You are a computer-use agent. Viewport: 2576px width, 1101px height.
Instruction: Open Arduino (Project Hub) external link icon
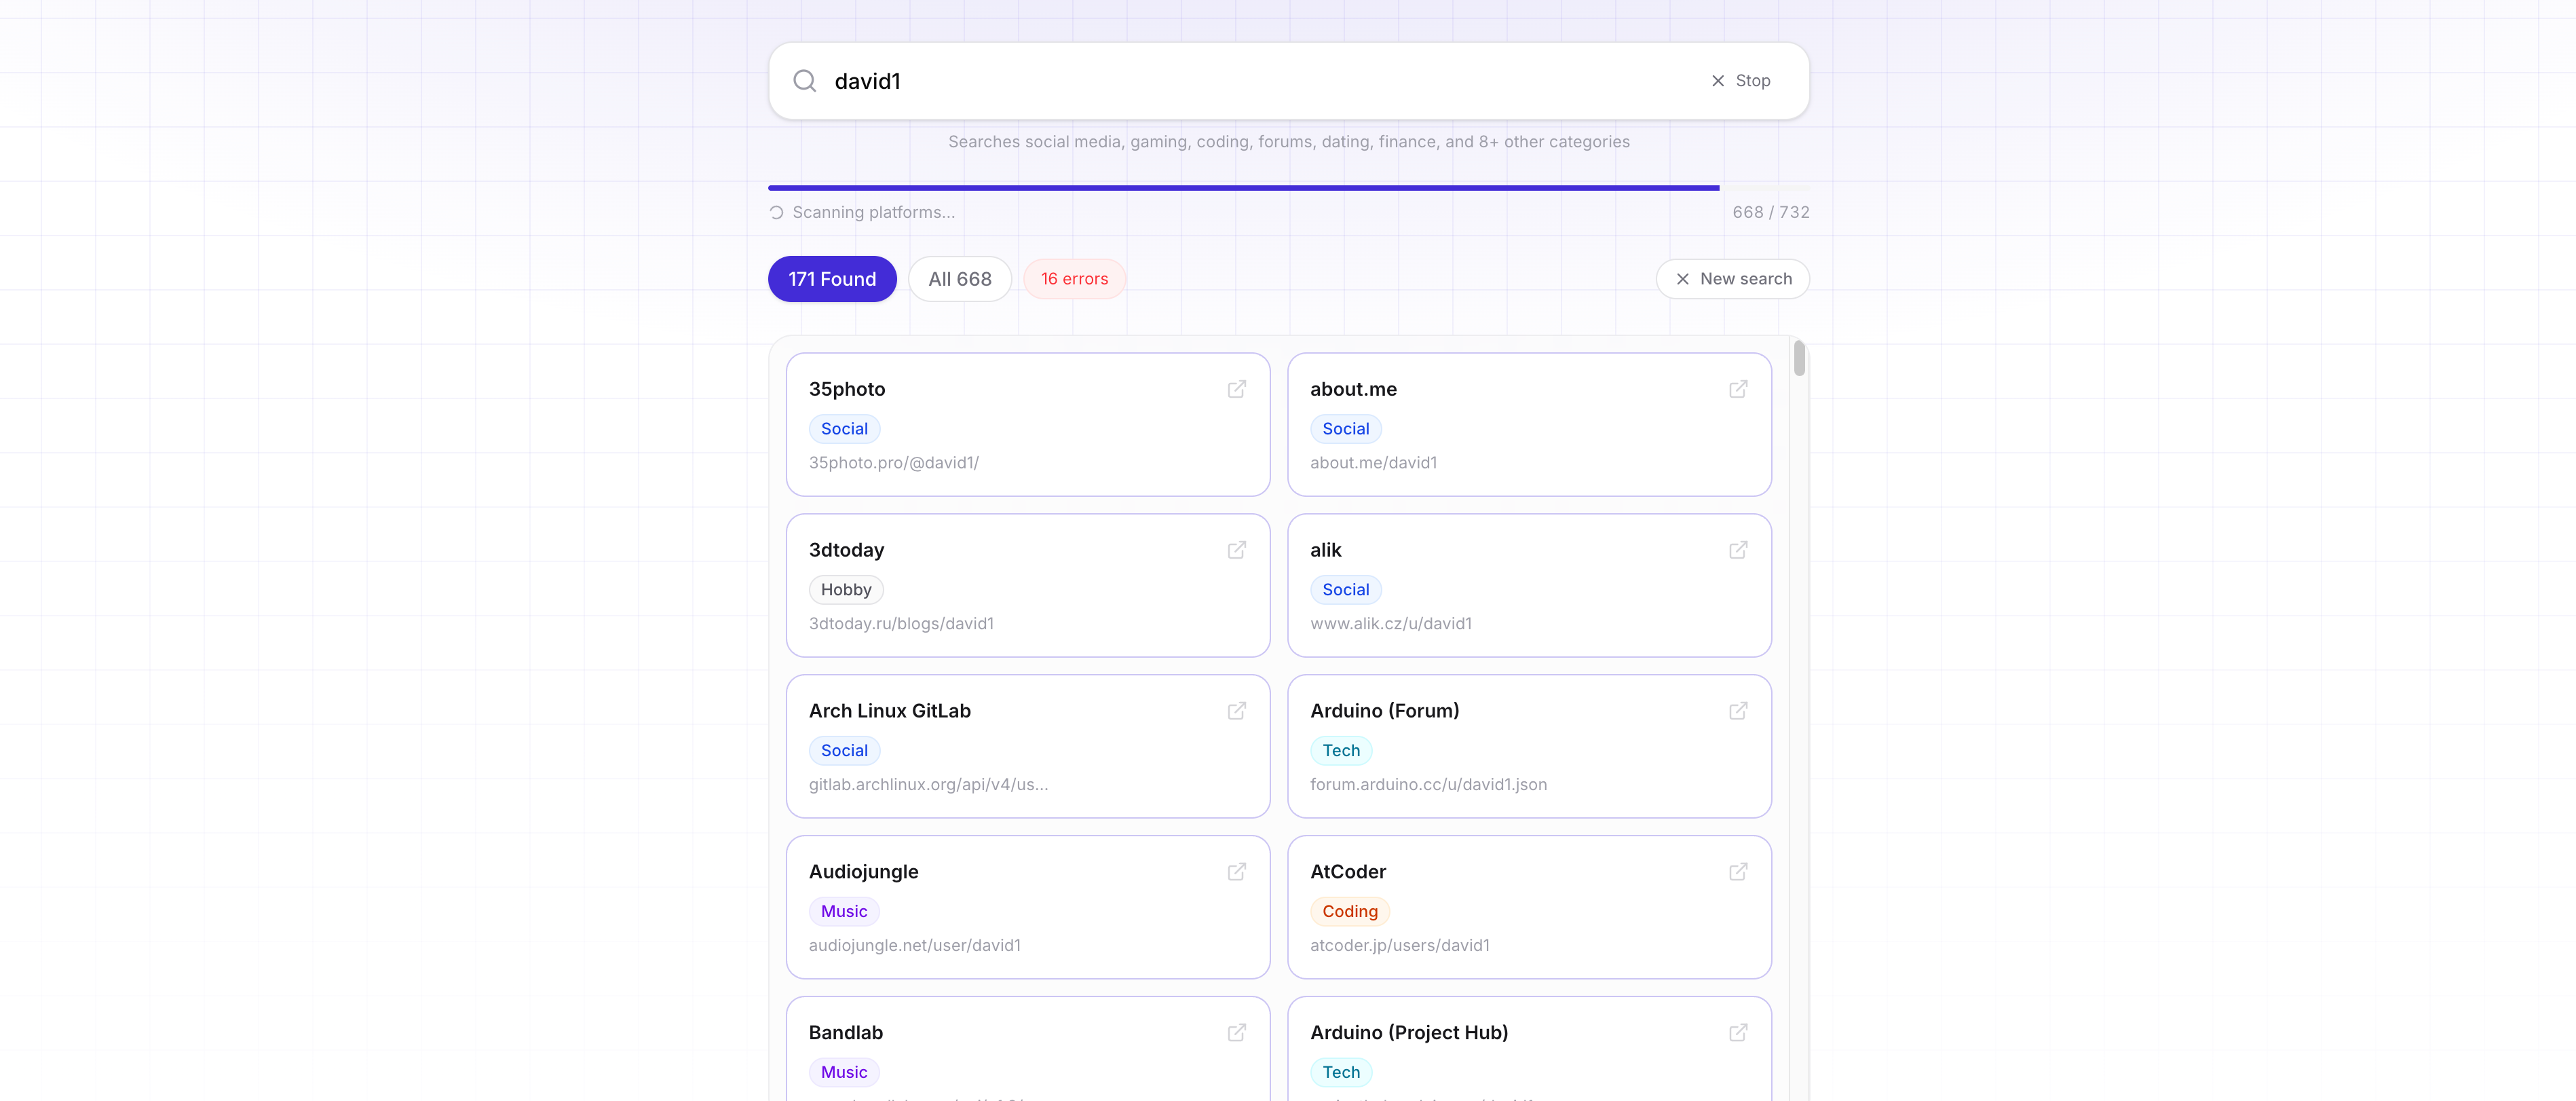[x=1738, y=1033]
